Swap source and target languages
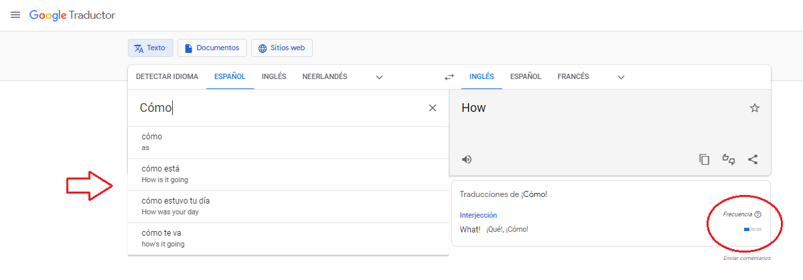The height and width of the screenshot is (280, 803). tap(449, 77)
